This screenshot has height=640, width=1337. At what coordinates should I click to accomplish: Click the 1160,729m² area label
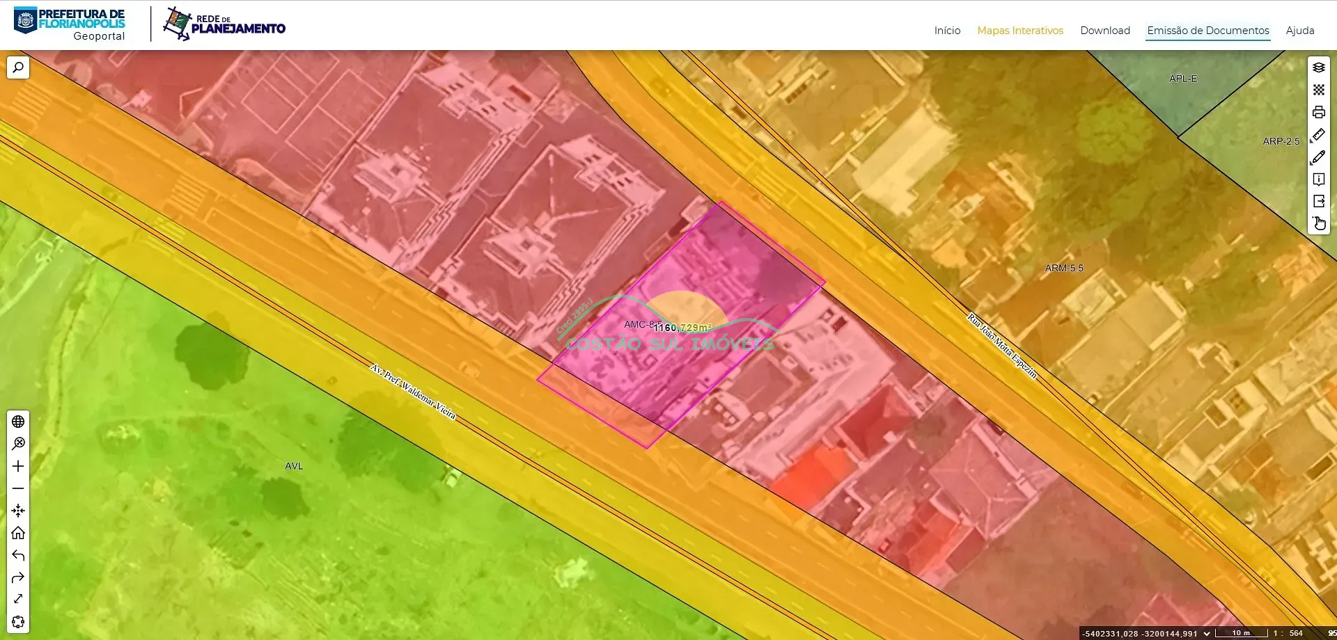pos(682,328)
